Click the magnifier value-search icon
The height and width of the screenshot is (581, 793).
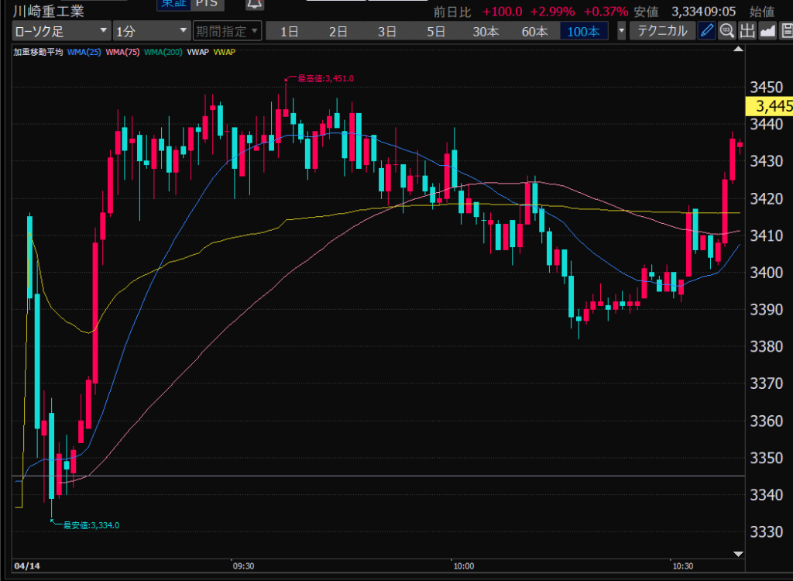[726, 31]
